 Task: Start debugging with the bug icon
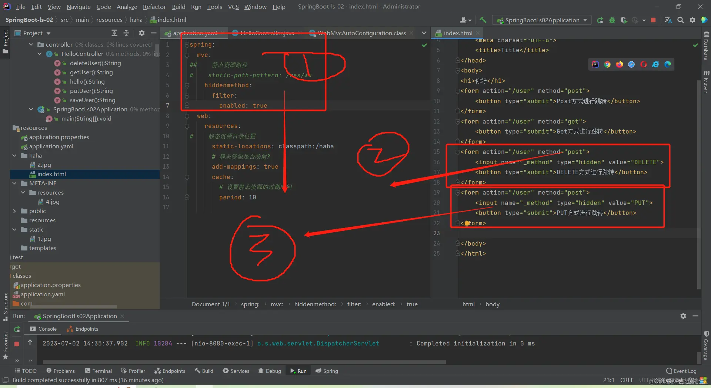[x=612, y=20]
